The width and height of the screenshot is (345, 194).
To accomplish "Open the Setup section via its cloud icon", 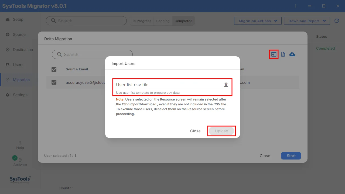I will coord(8,19).
